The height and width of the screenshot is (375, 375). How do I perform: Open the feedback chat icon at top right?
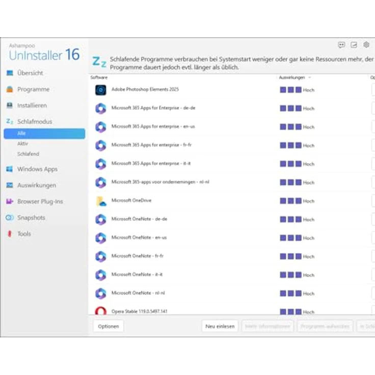[x=341, y=45]
